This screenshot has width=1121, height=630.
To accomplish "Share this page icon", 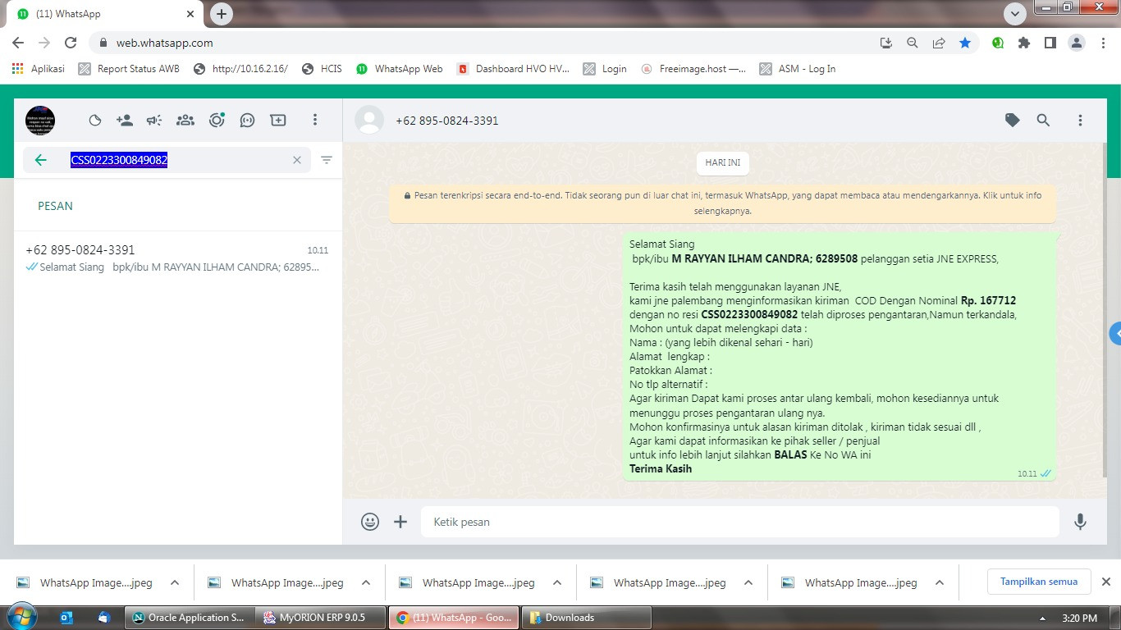I will coord(939,43).
